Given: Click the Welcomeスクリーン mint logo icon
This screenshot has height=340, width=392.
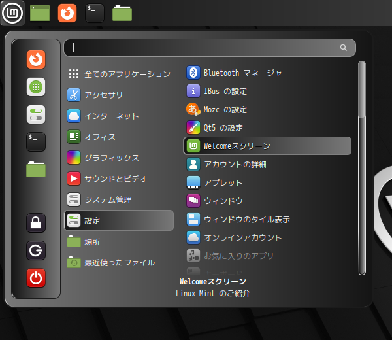Looking at the screenshot, I should (193, 146).
